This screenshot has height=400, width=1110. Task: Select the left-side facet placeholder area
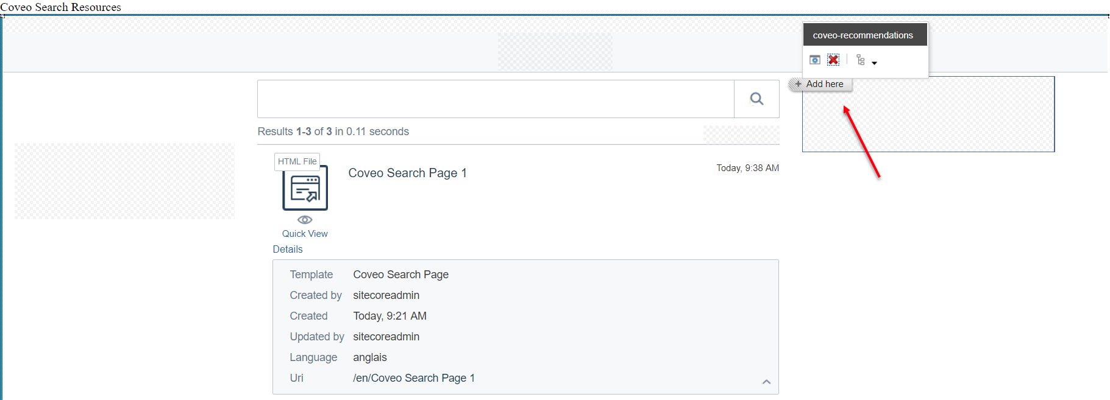[124, 181]
